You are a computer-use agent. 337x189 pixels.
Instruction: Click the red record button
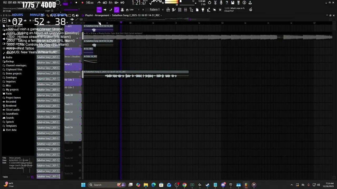[82, 3]
